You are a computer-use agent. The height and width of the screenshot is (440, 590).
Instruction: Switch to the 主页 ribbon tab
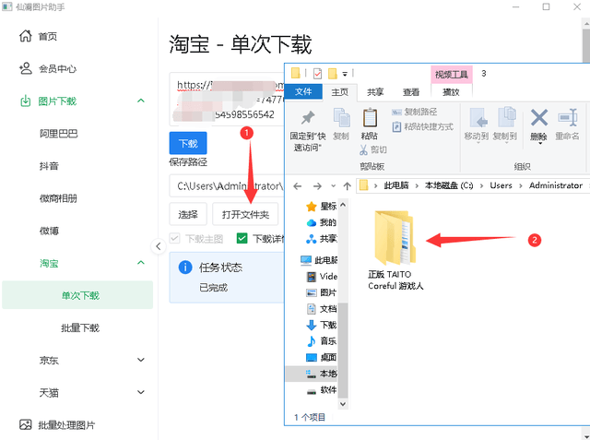pyautogui.click(x=340, y=92)
